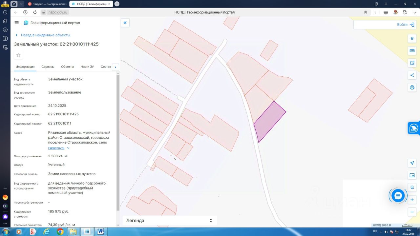The image size is (420, 236).
Task: Click the browser profile Войти avatar
Action: [5, 4]
